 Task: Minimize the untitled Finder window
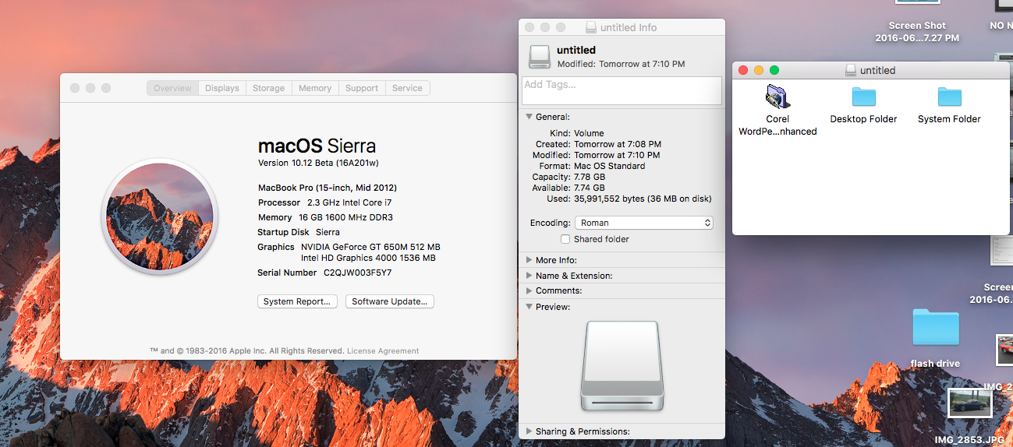(x=759, y=70)
